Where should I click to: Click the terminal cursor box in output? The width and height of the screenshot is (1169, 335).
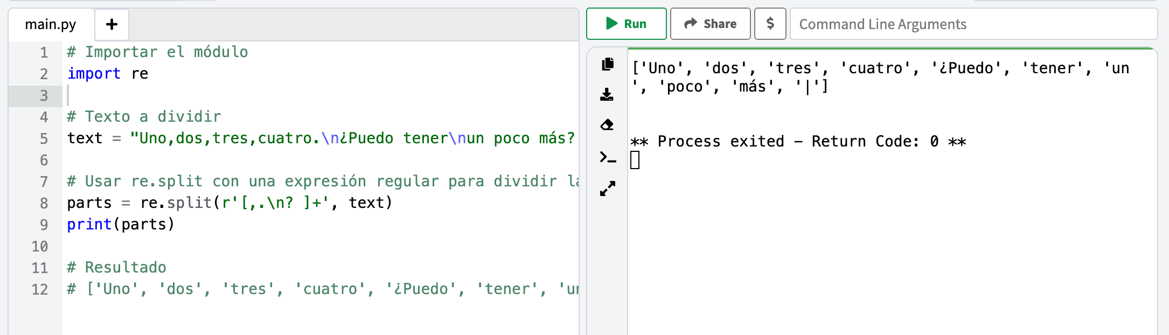(635, 160)
